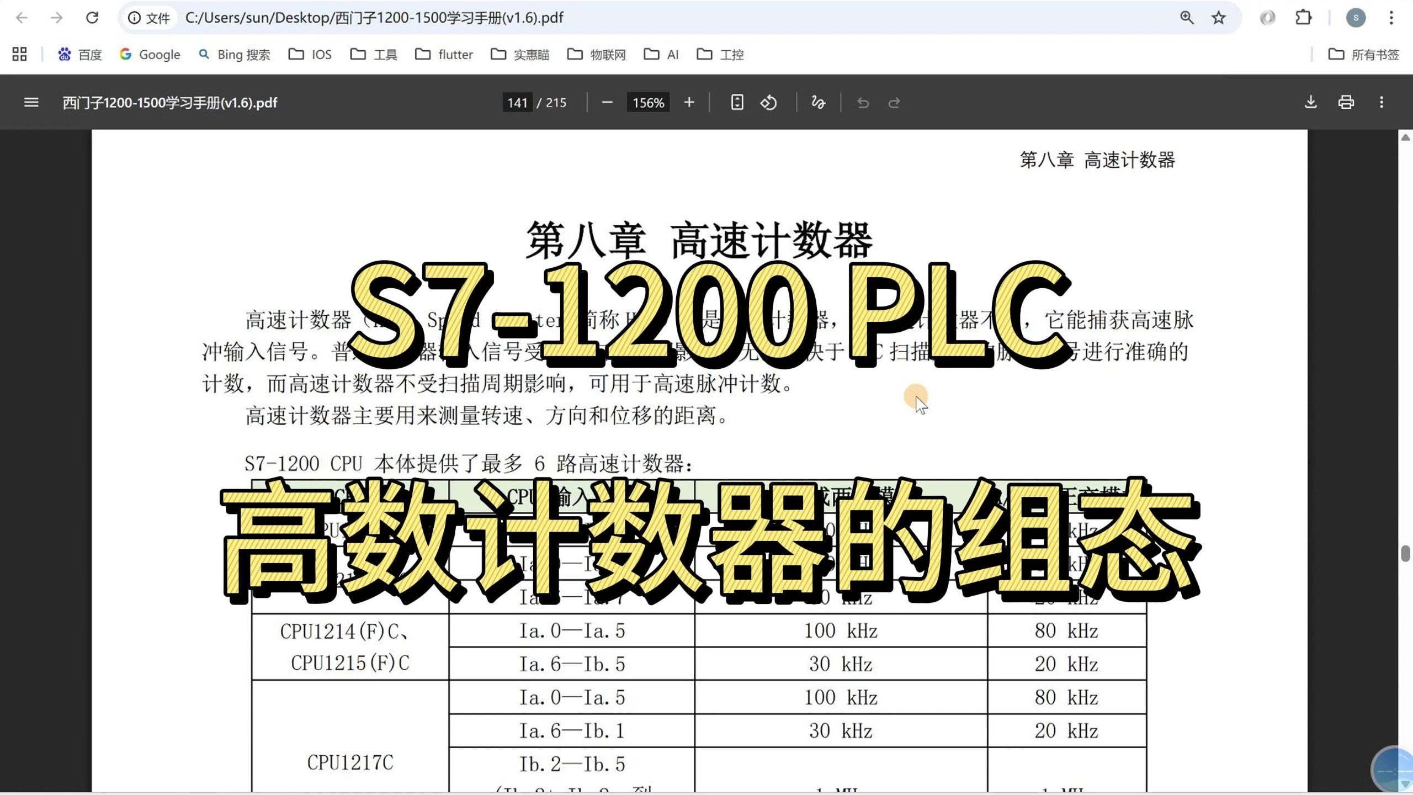Click the vertical scrollbar thumb
This screenshot has height=795, width=1413.
(1405, 553)
